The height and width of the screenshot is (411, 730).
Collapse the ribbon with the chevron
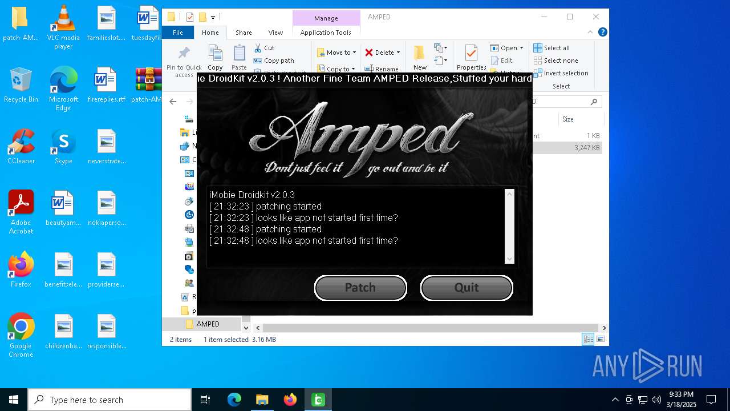[591, 33]
